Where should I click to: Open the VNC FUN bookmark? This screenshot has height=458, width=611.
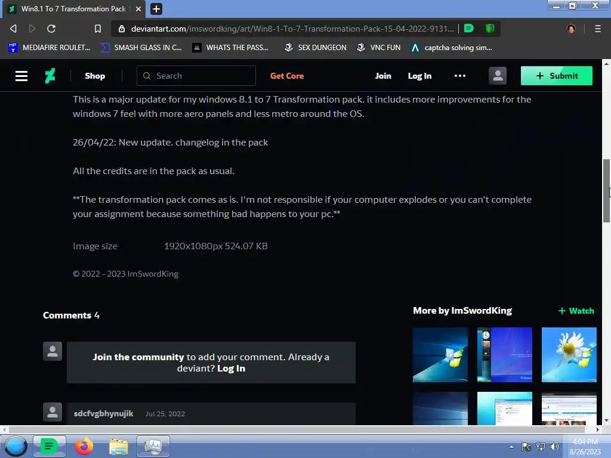click(x=379, y=48)
